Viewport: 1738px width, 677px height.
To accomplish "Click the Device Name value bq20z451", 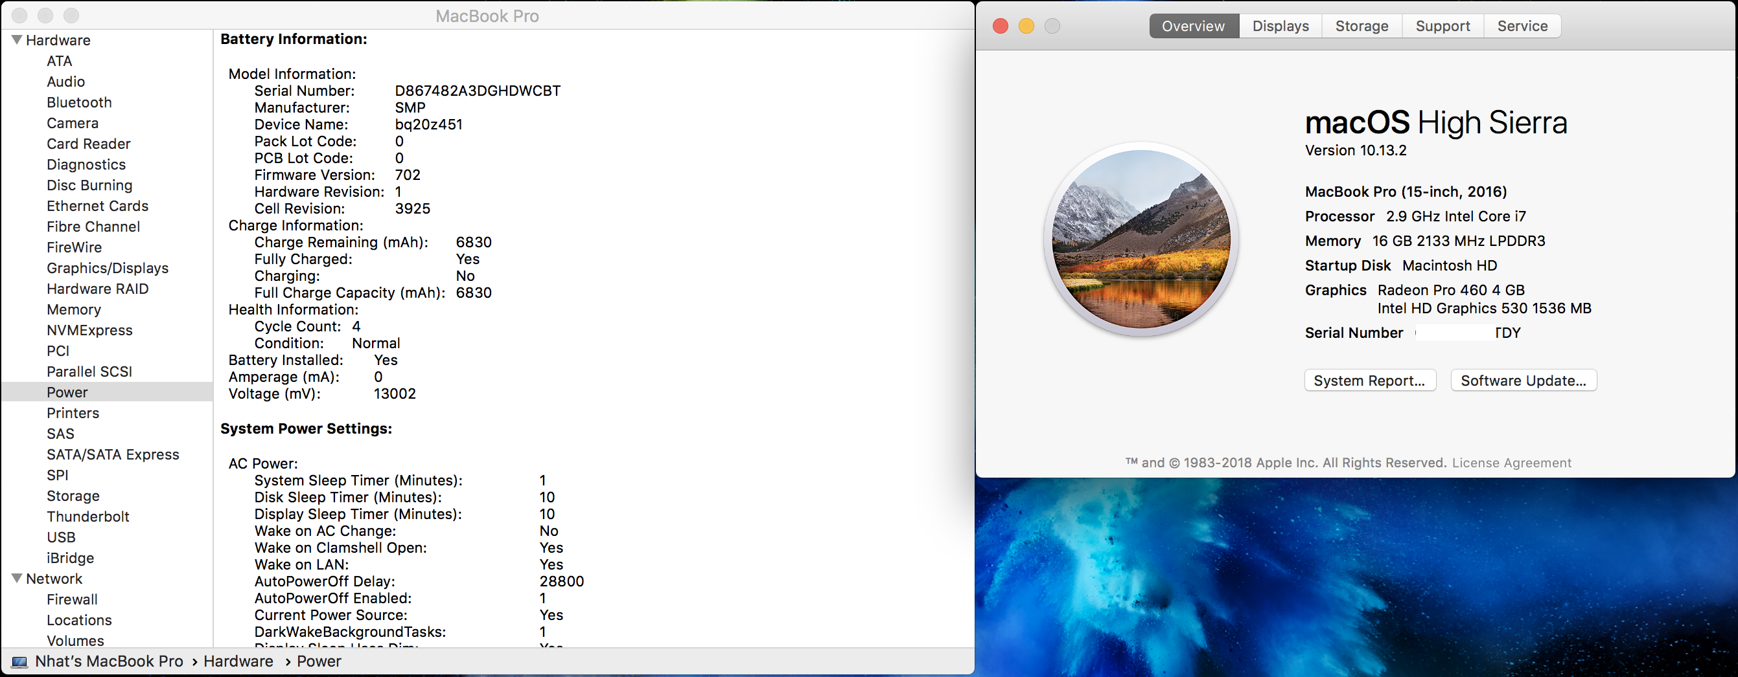I will coord(428,125).
